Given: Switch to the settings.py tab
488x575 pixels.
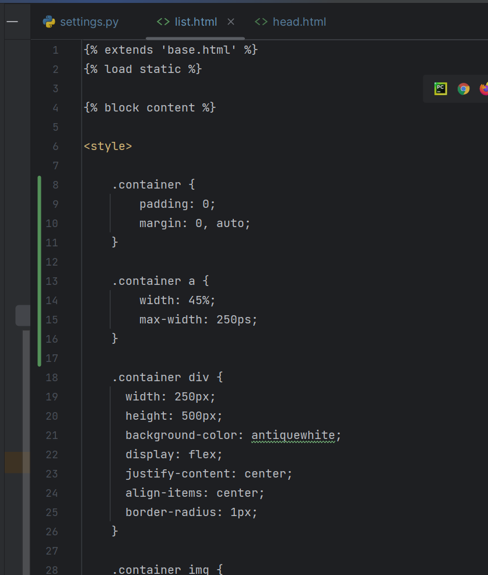Looking at the screenshot, I should (x=81, y=22).
